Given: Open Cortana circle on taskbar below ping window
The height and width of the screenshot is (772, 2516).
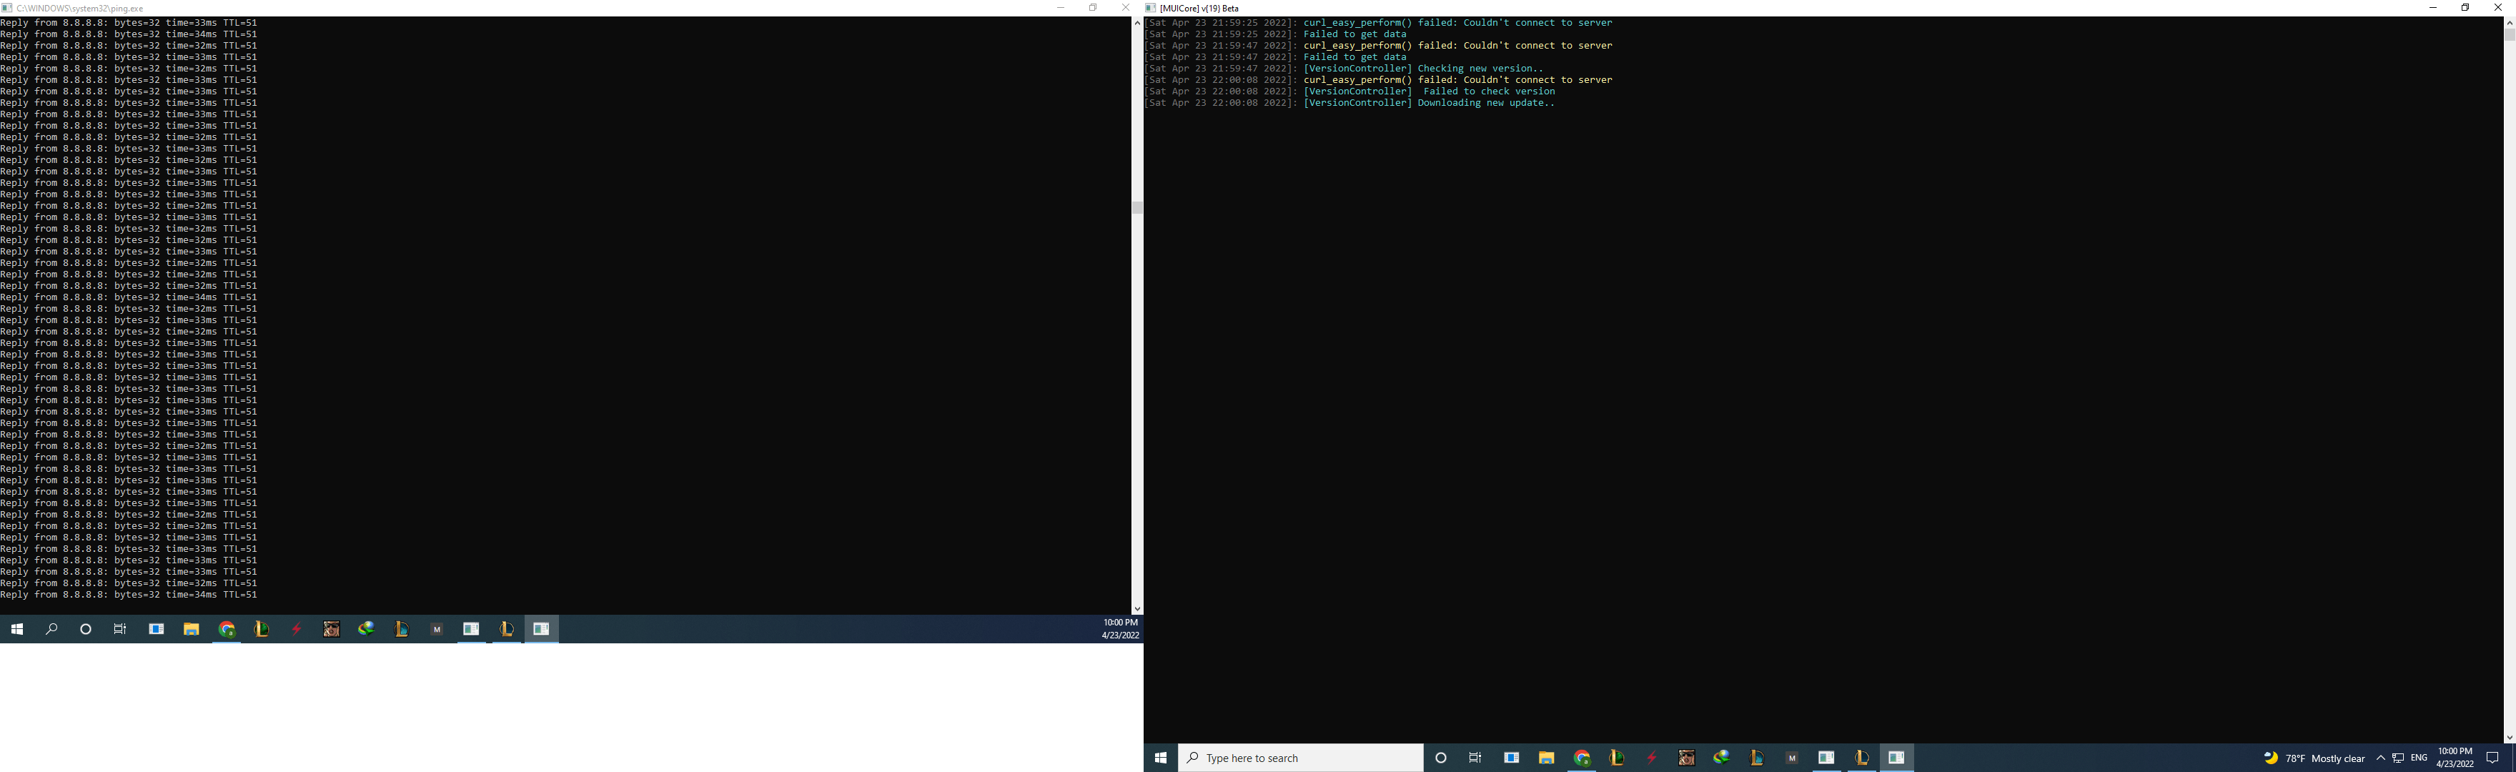Looking at the screenshot, I should (x=86, y=629).
